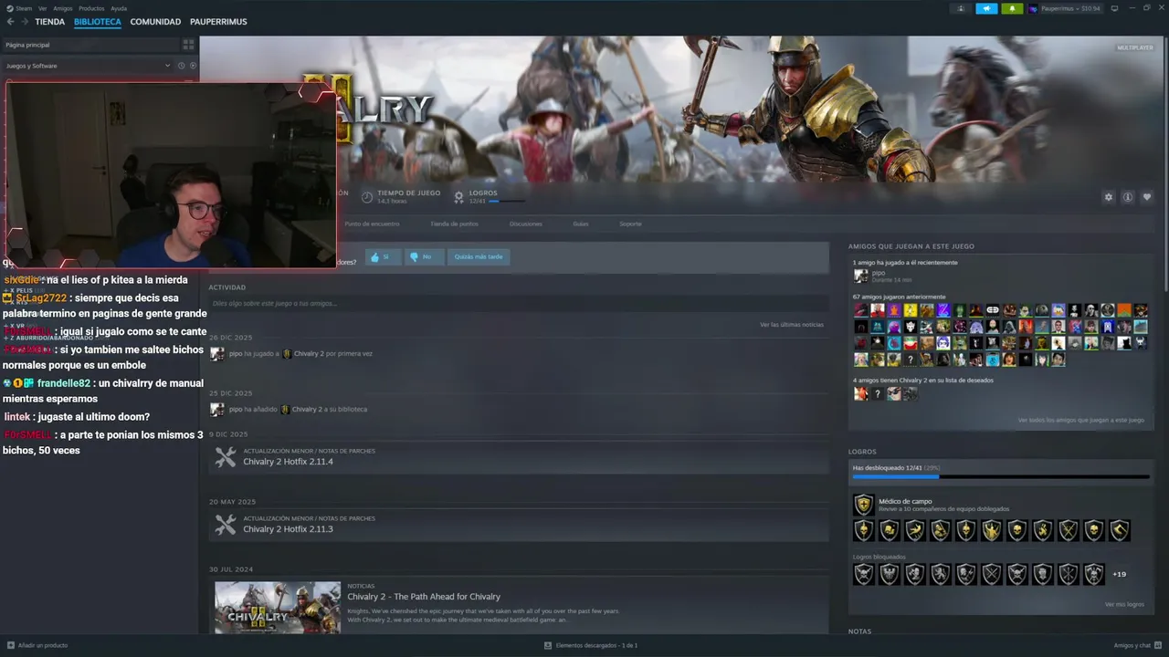
Task: Open Chivalry 2 Hotfix 2.11.4 patch notes
Action: coord(288,462)
